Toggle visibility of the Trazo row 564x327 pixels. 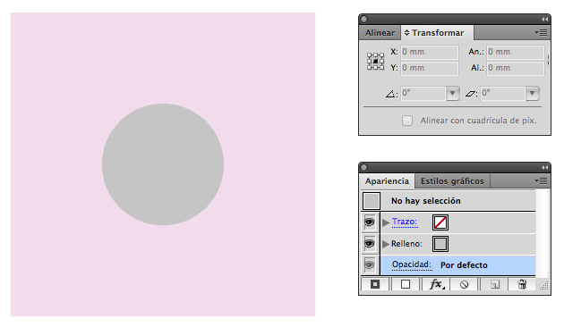click(x=370, y=222)
